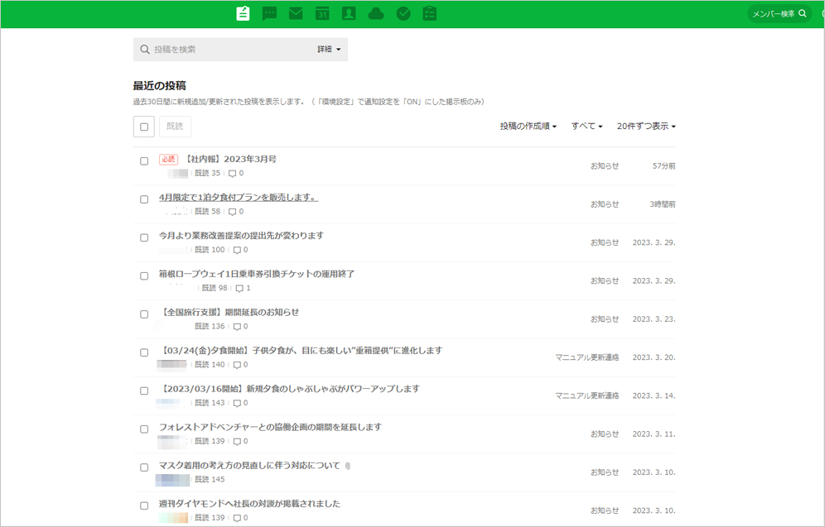Check the select-all checkbox above the post list

pos(144,127)
